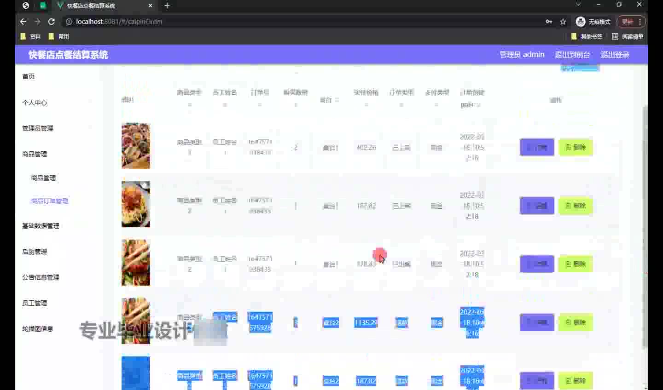Click 退出到前台 in the header

[572, 54]
